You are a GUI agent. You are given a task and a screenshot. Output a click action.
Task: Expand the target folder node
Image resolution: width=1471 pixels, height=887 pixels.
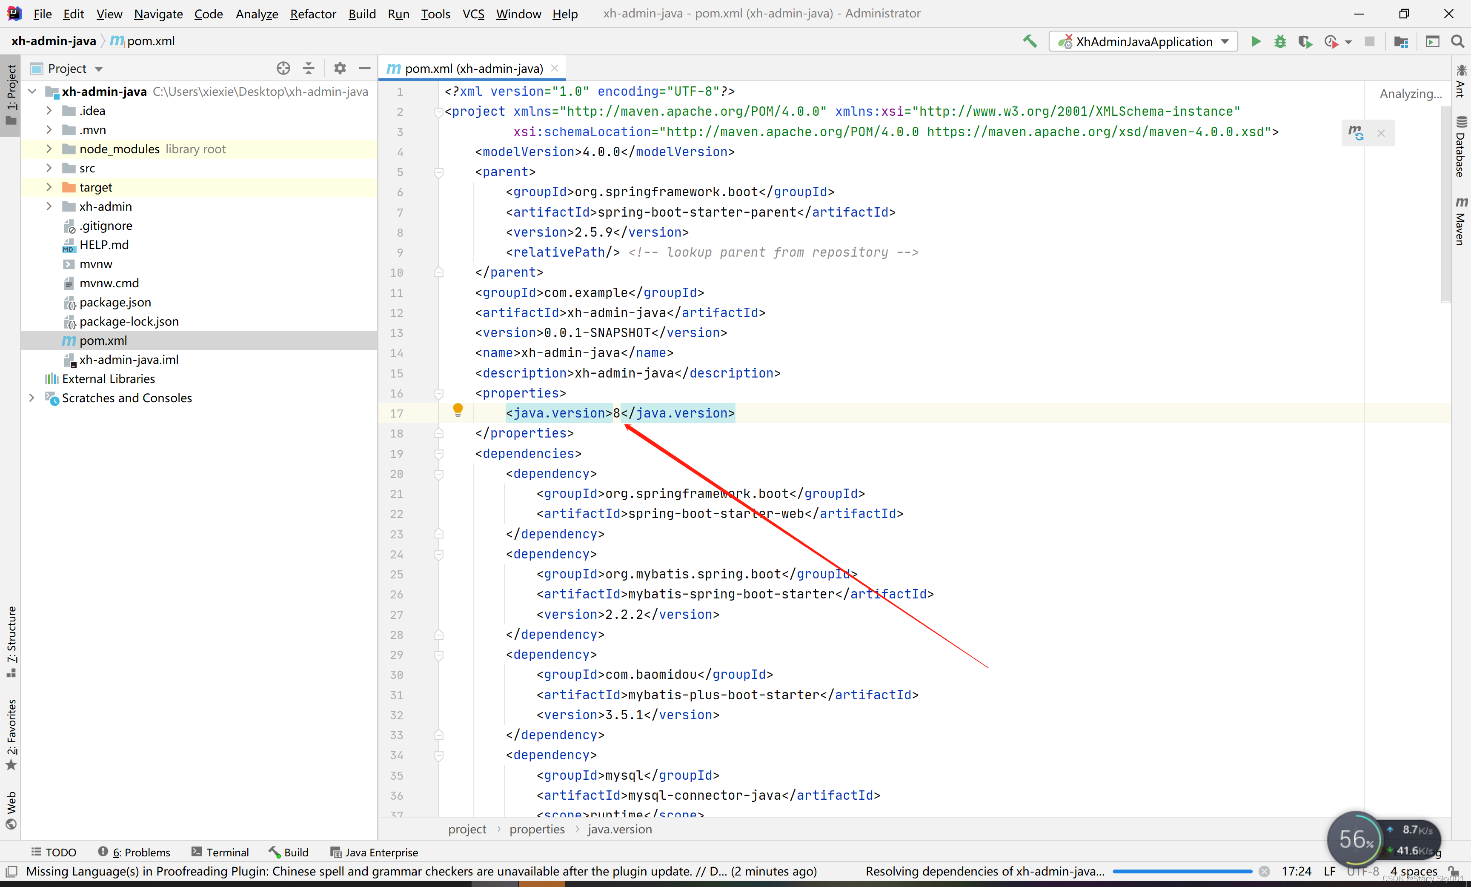point(49,187)
